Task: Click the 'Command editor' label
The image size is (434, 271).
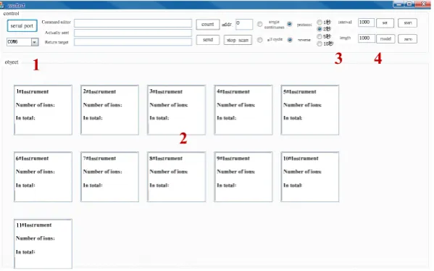Action: point(57,22)
